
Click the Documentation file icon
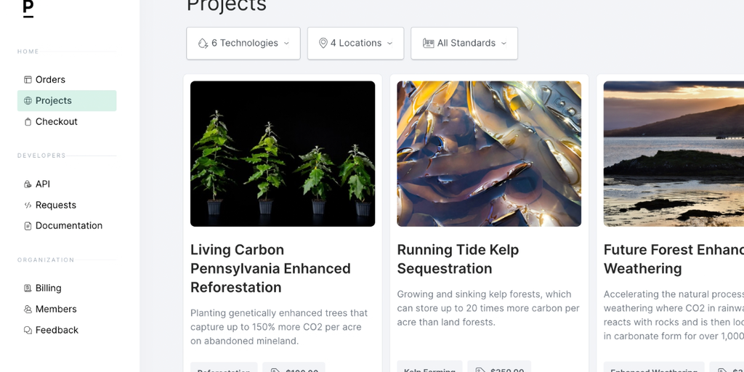pos(28,226)
